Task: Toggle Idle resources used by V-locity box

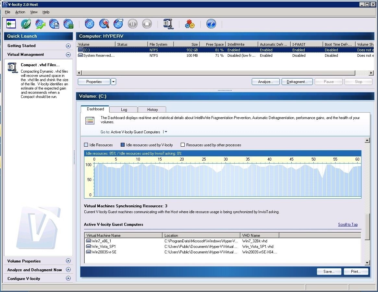Action: tap(122, 145)
